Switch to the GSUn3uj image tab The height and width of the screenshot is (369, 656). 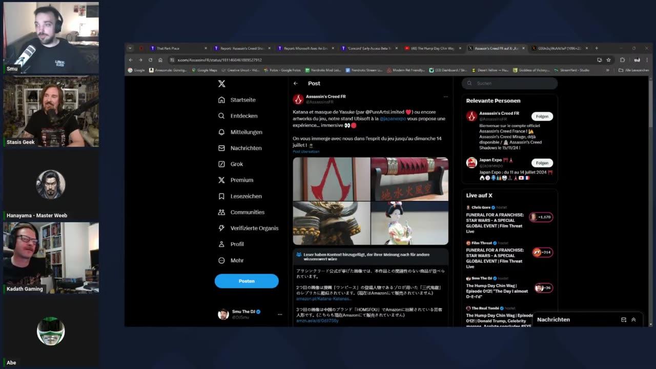[560, 48]
